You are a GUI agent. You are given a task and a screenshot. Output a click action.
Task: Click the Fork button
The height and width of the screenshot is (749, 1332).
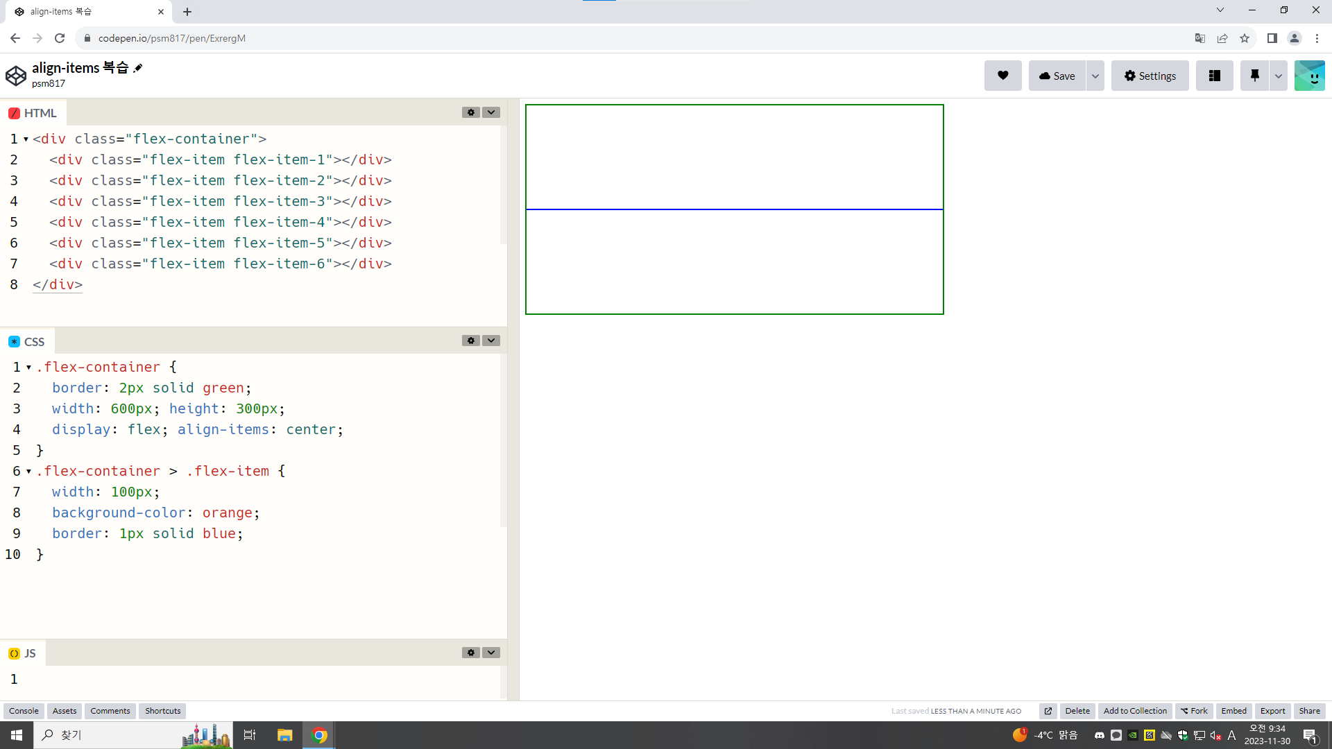point(1194,711)
